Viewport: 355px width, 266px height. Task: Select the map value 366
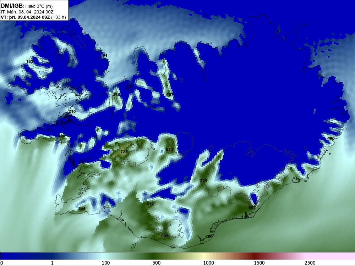(116, 95)
